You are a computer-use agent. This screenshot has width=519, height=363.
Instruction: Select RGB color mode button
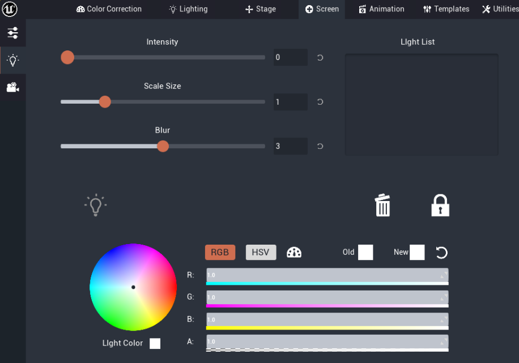tap(220, 253)
